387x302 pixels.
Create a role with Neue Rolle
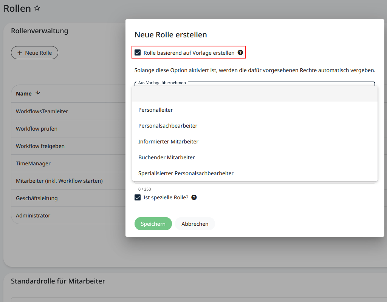(34, 53)
